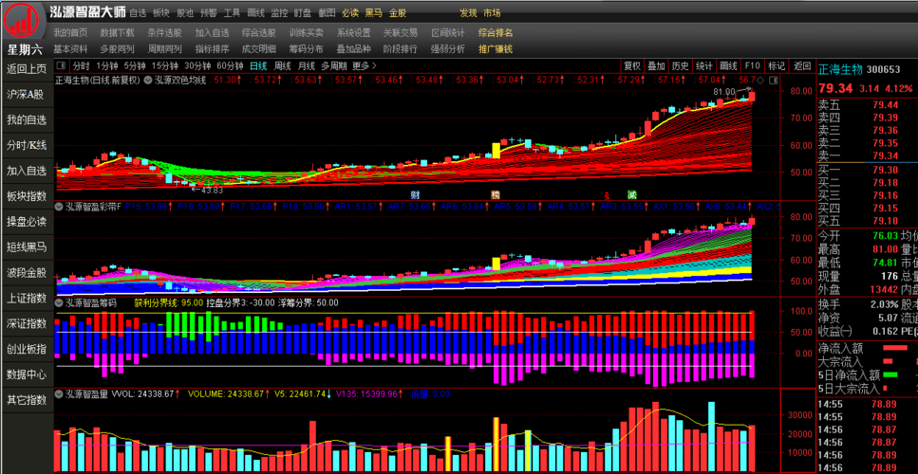918x474 pixels.
Task: Select the 月线 monthly period
Action: [x=307, y=65]
